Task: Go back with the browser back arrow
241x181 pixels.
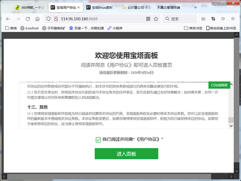Action: [8, 19]
